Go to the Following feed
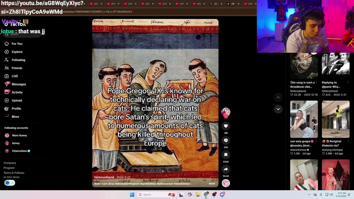 tap(15, 60)
